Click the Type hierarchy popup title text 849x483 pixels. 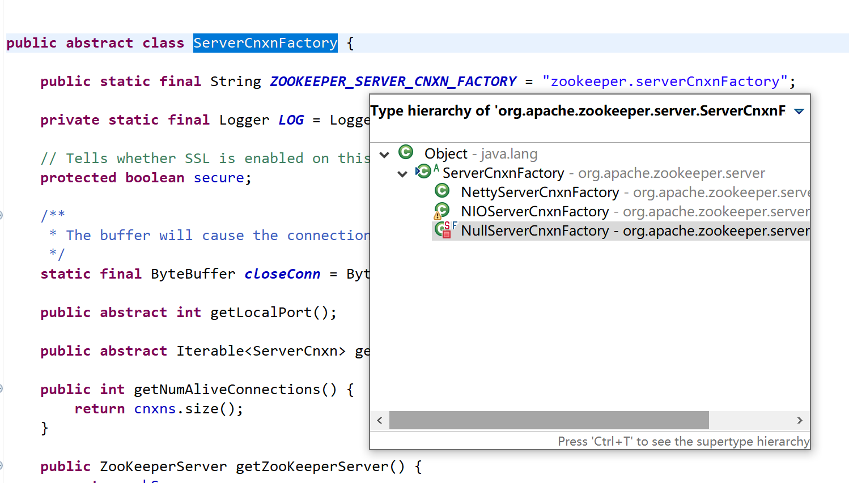(x=578, y=111)
